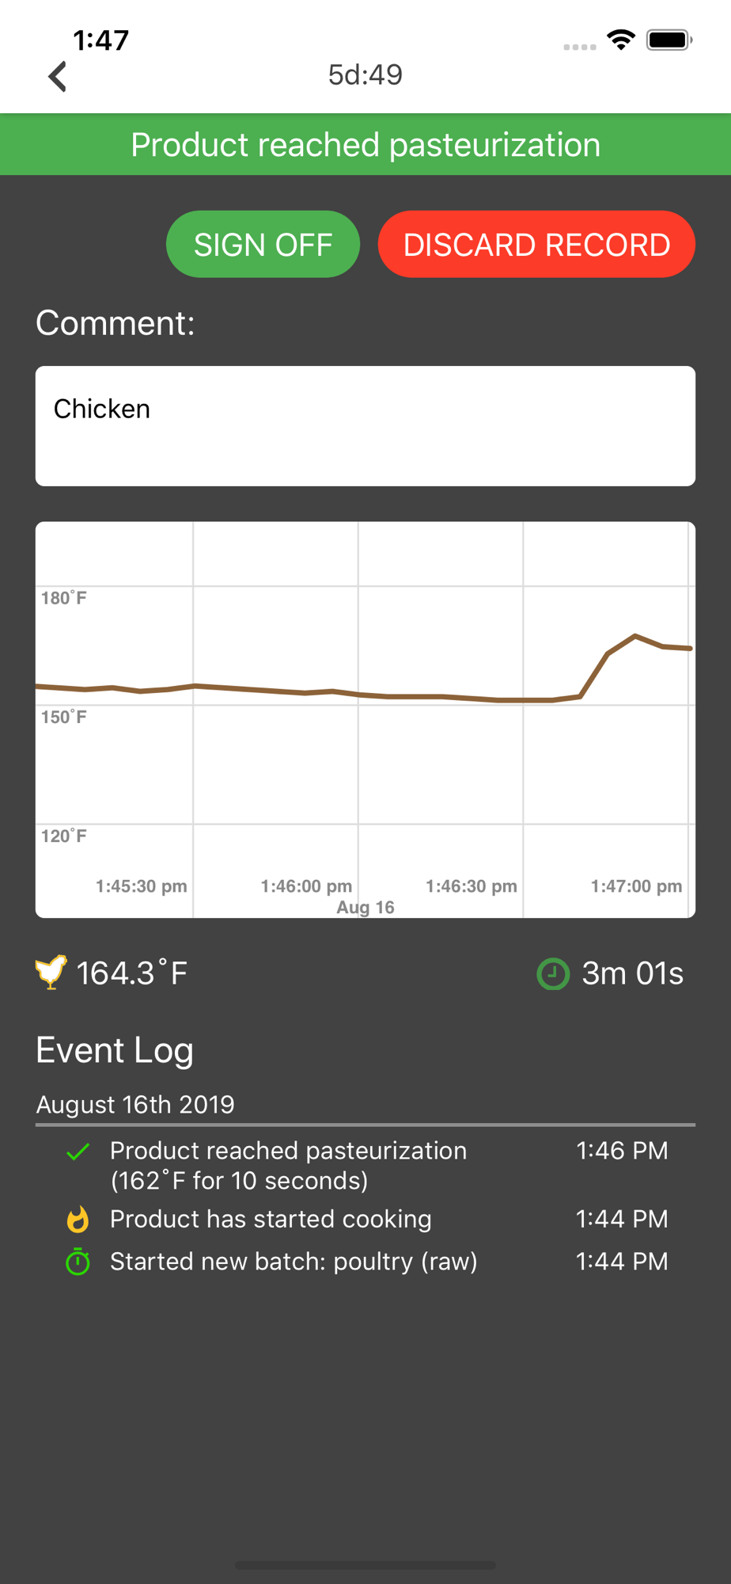Tap the Comment field containing Chicken

point(365,426)
